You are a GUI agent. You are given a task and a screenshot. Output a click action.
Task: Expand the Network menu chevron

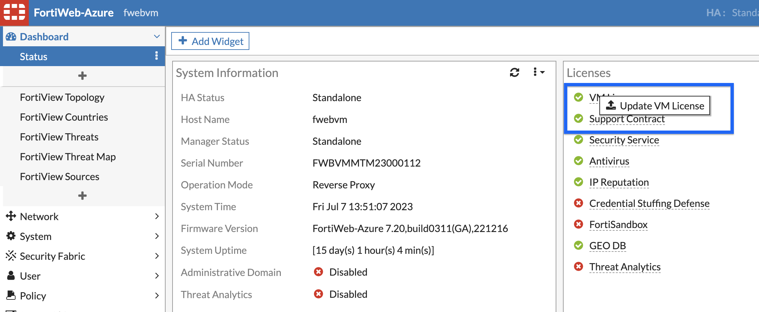tap(157, 216)
